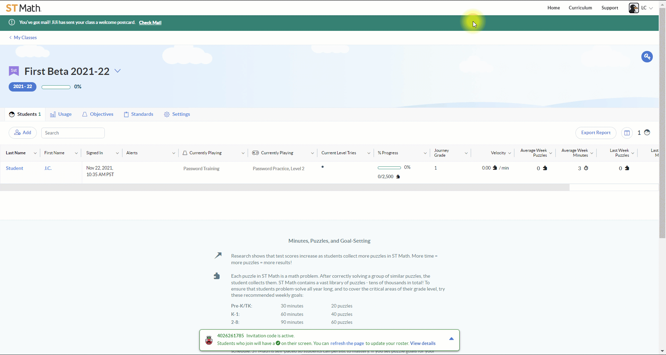Image resolution: width=666 pixels, height=355 pixels.
Task: Open the Objectives tab
Action: [x=98, y=114]
